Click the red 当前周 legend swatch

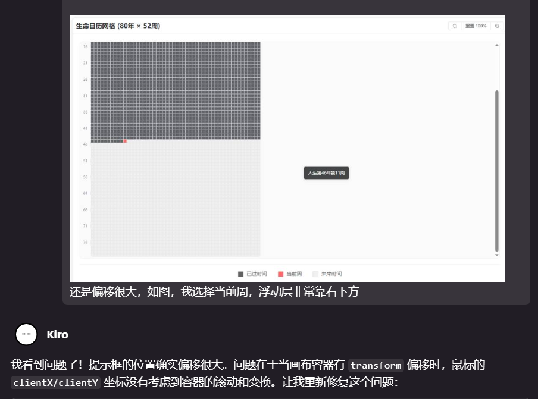click(x=281, y=274)
